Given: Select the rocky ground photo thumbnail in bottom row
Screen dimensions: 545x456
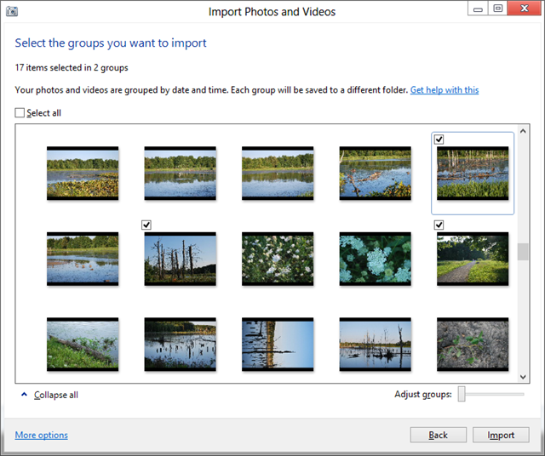Looking at the screenshot, I should [x=473, y=345].
